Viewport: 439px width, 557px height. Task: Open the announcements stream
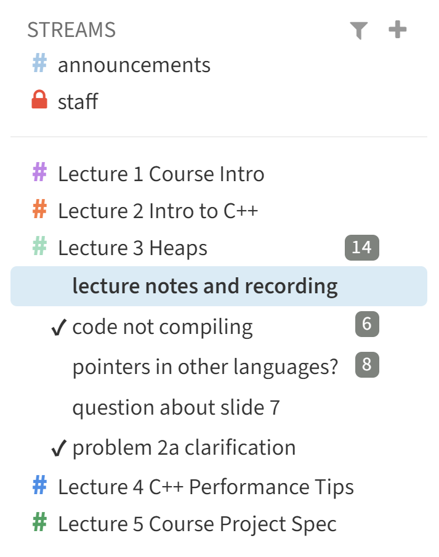(134, 65)
